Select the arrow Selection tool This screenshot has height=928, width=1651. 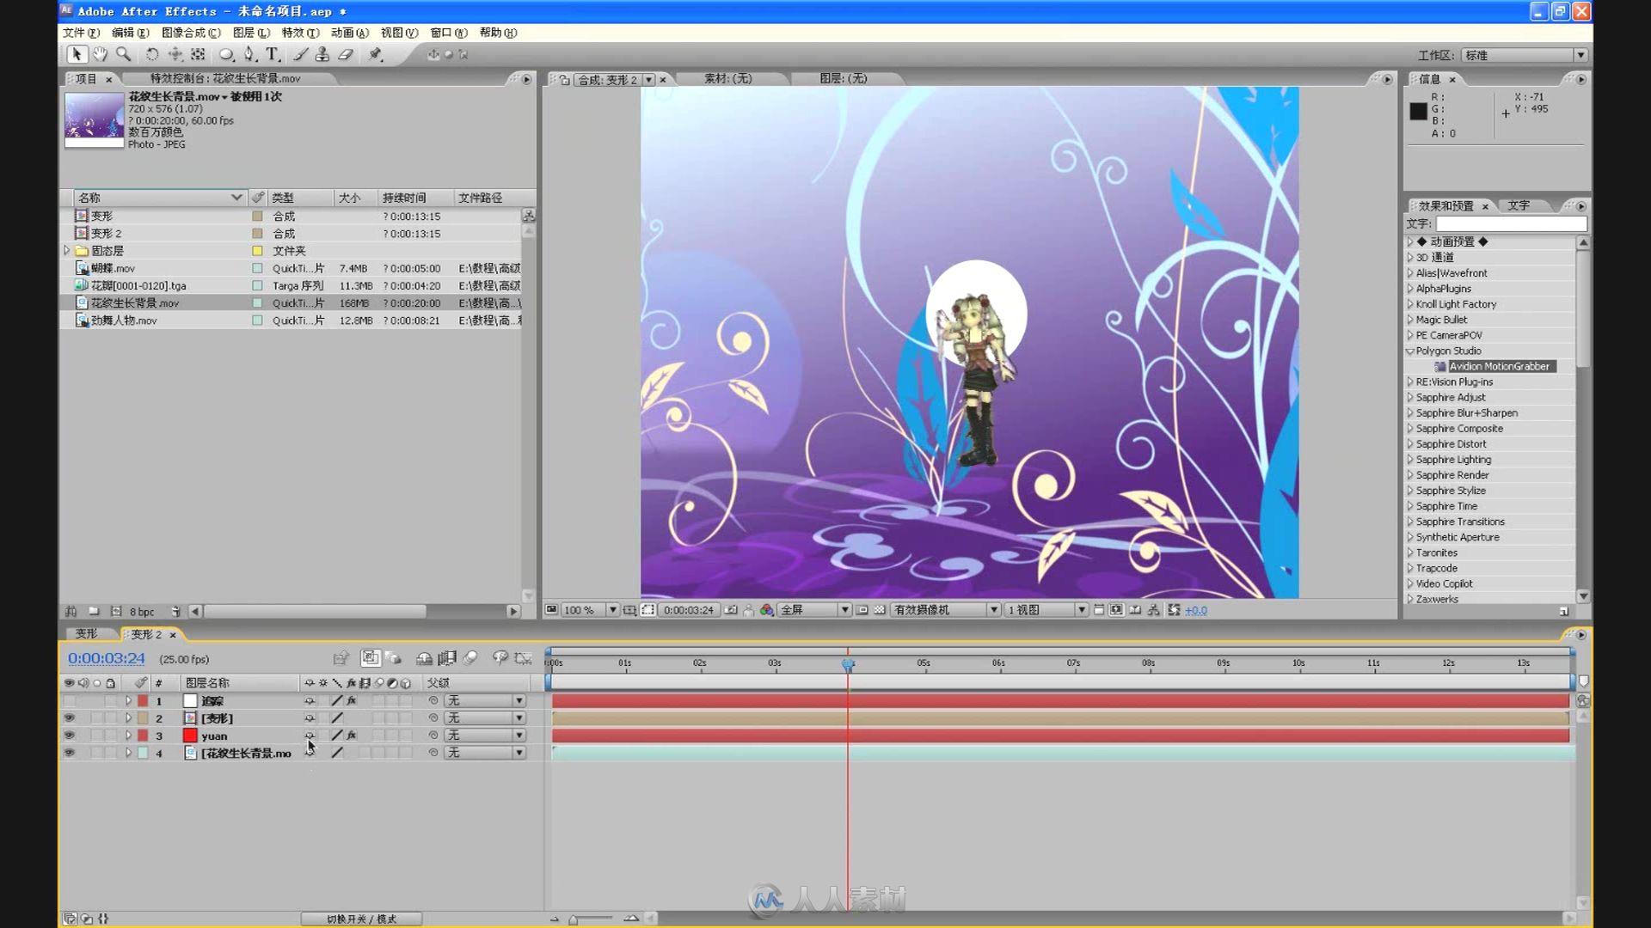click(x=77, y=54)
